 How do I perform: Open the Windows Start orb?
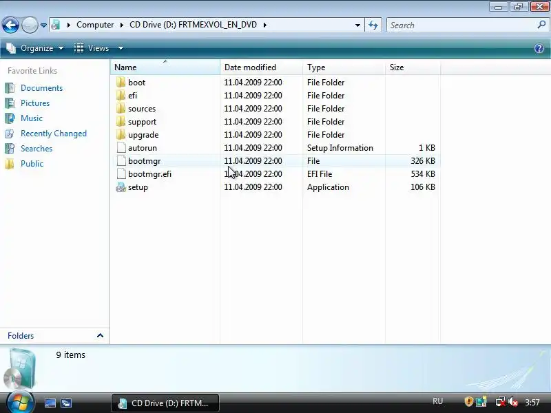(20, 401)
